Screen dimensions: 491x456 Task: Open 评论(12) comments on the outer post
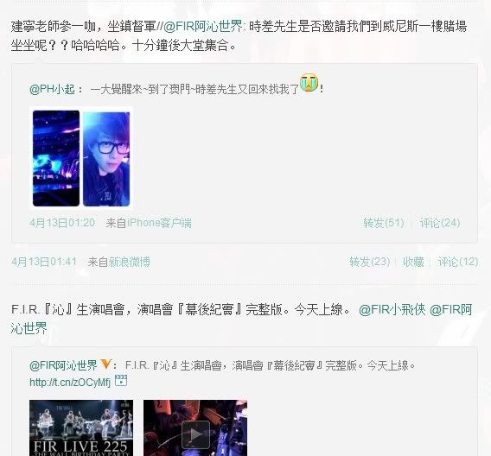(458, 262)
